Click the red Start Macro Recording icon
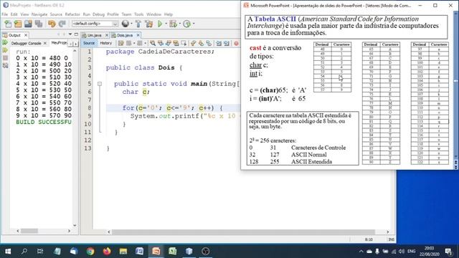This screenshot has width=459, height=258. pyautogui.click(x=236, y=43)
